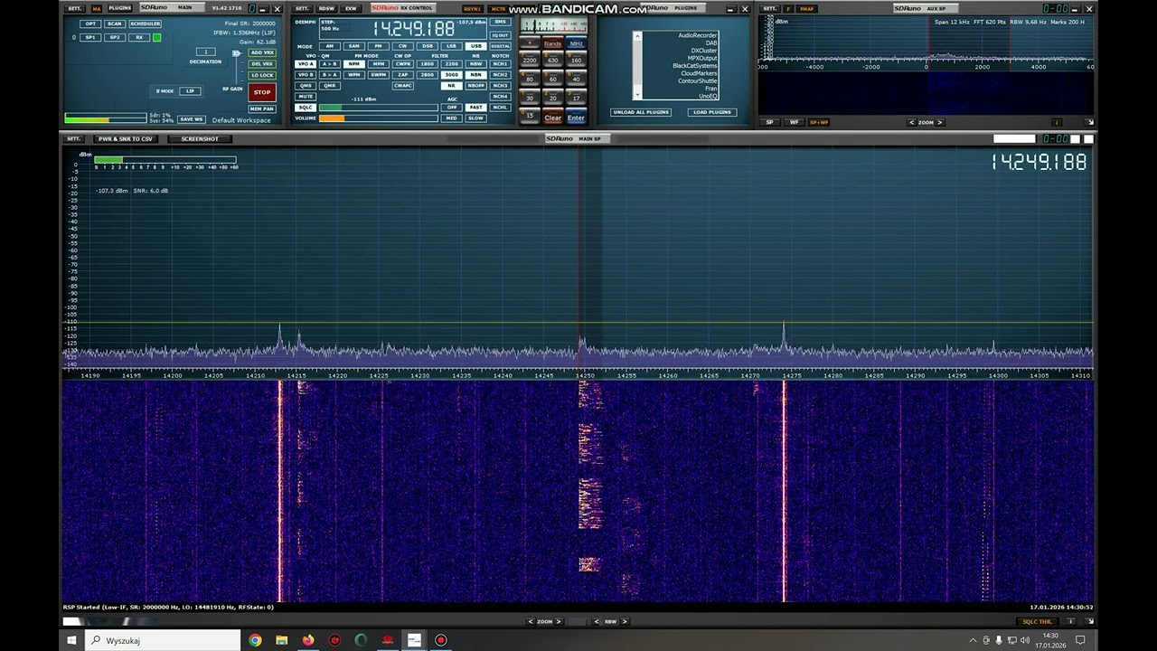Switch AUX SP to SP view

coord(770,122)
